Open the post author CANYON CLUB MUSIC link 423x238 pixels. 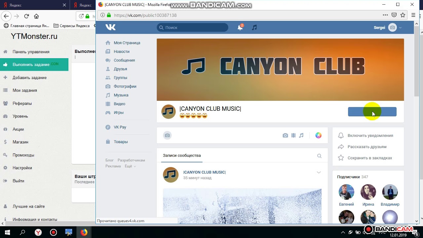pyautogui.click(x=204, y=172)
